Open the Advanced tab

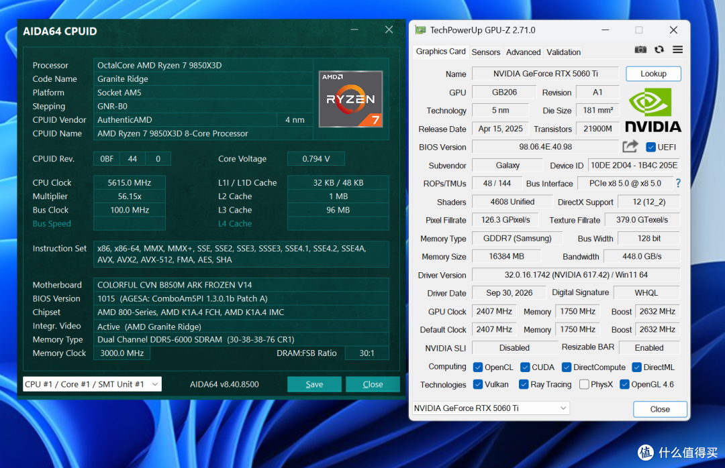pos(523,52)
